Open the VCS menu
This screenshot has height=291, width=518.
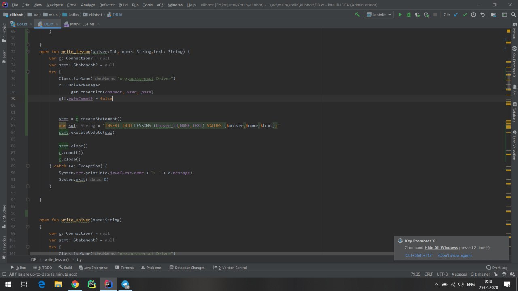click(160, 5)
